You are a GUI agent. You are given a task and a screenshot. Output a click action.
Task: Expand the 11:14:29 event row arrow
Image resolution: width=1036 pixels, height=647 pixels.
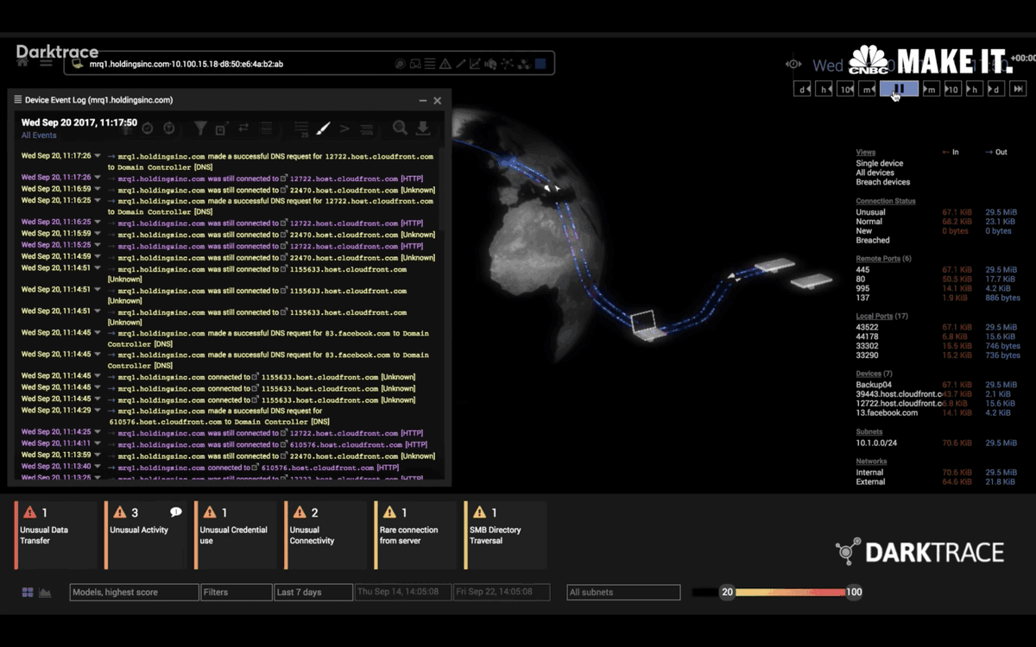98,411
